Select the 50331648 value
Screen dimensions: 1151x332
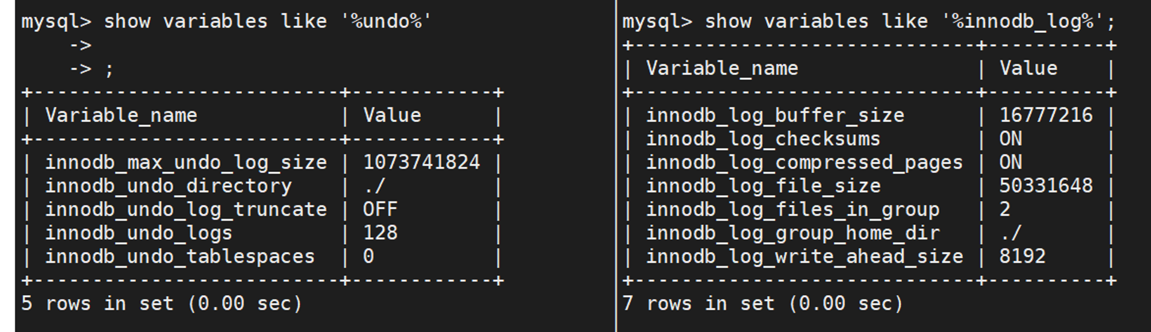(x=1046, y=186)
